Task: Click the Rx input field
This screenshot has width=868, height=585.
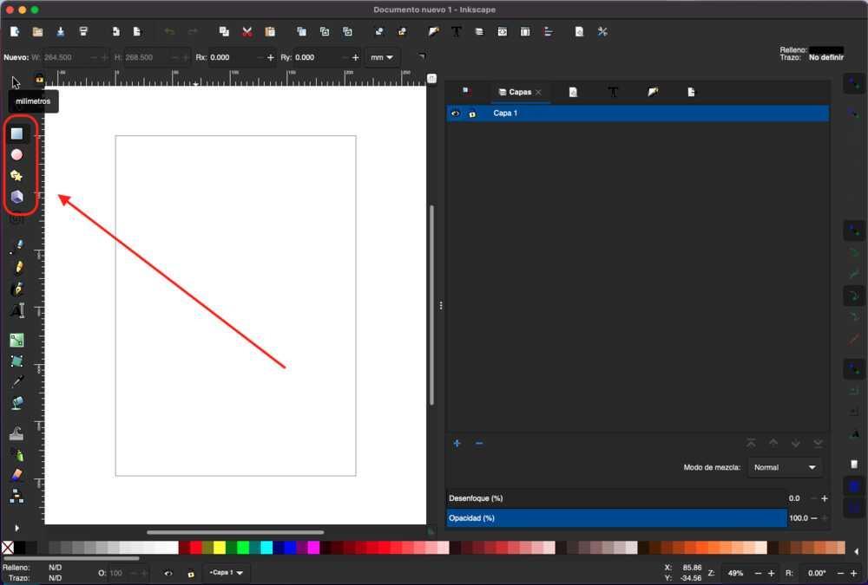Action: (x=230, y=57)
